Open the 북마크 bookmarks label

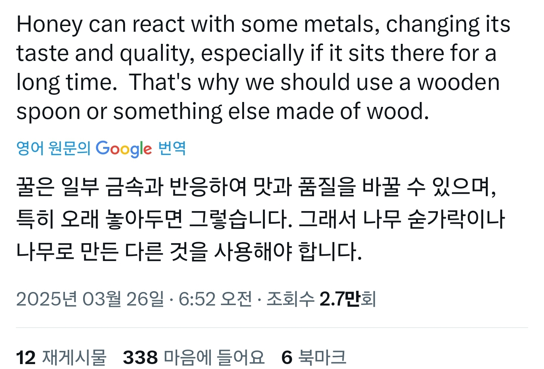(x=322, y=357)
